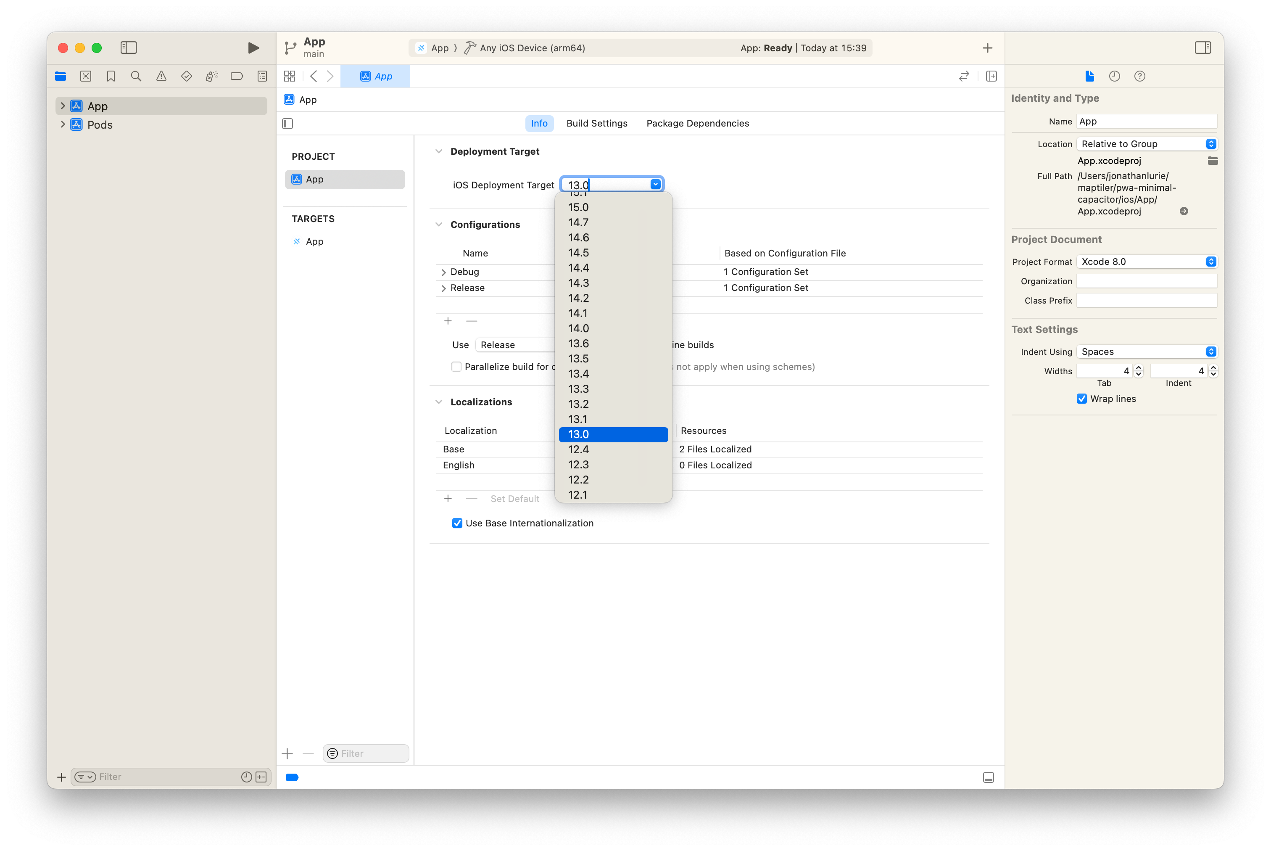Open the Breakpoint navigator icon
This screenshot has width=1271, height=851.
tap(237, 77)
